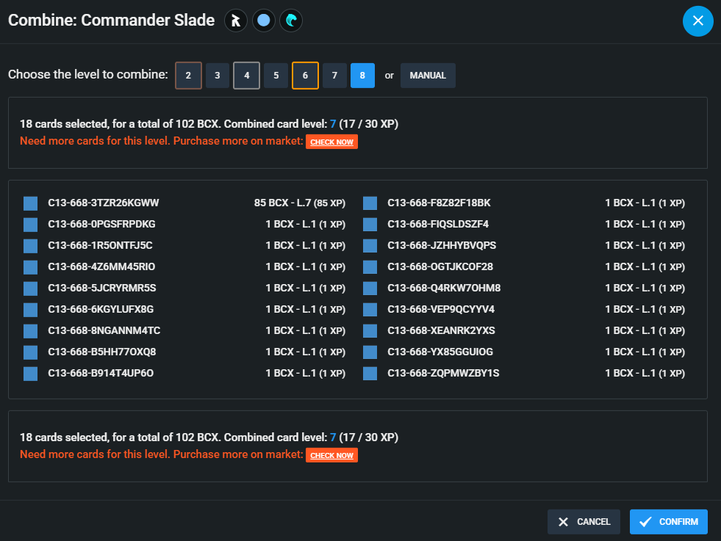Switch to MANUAL card selection

[x=428, y=76]
